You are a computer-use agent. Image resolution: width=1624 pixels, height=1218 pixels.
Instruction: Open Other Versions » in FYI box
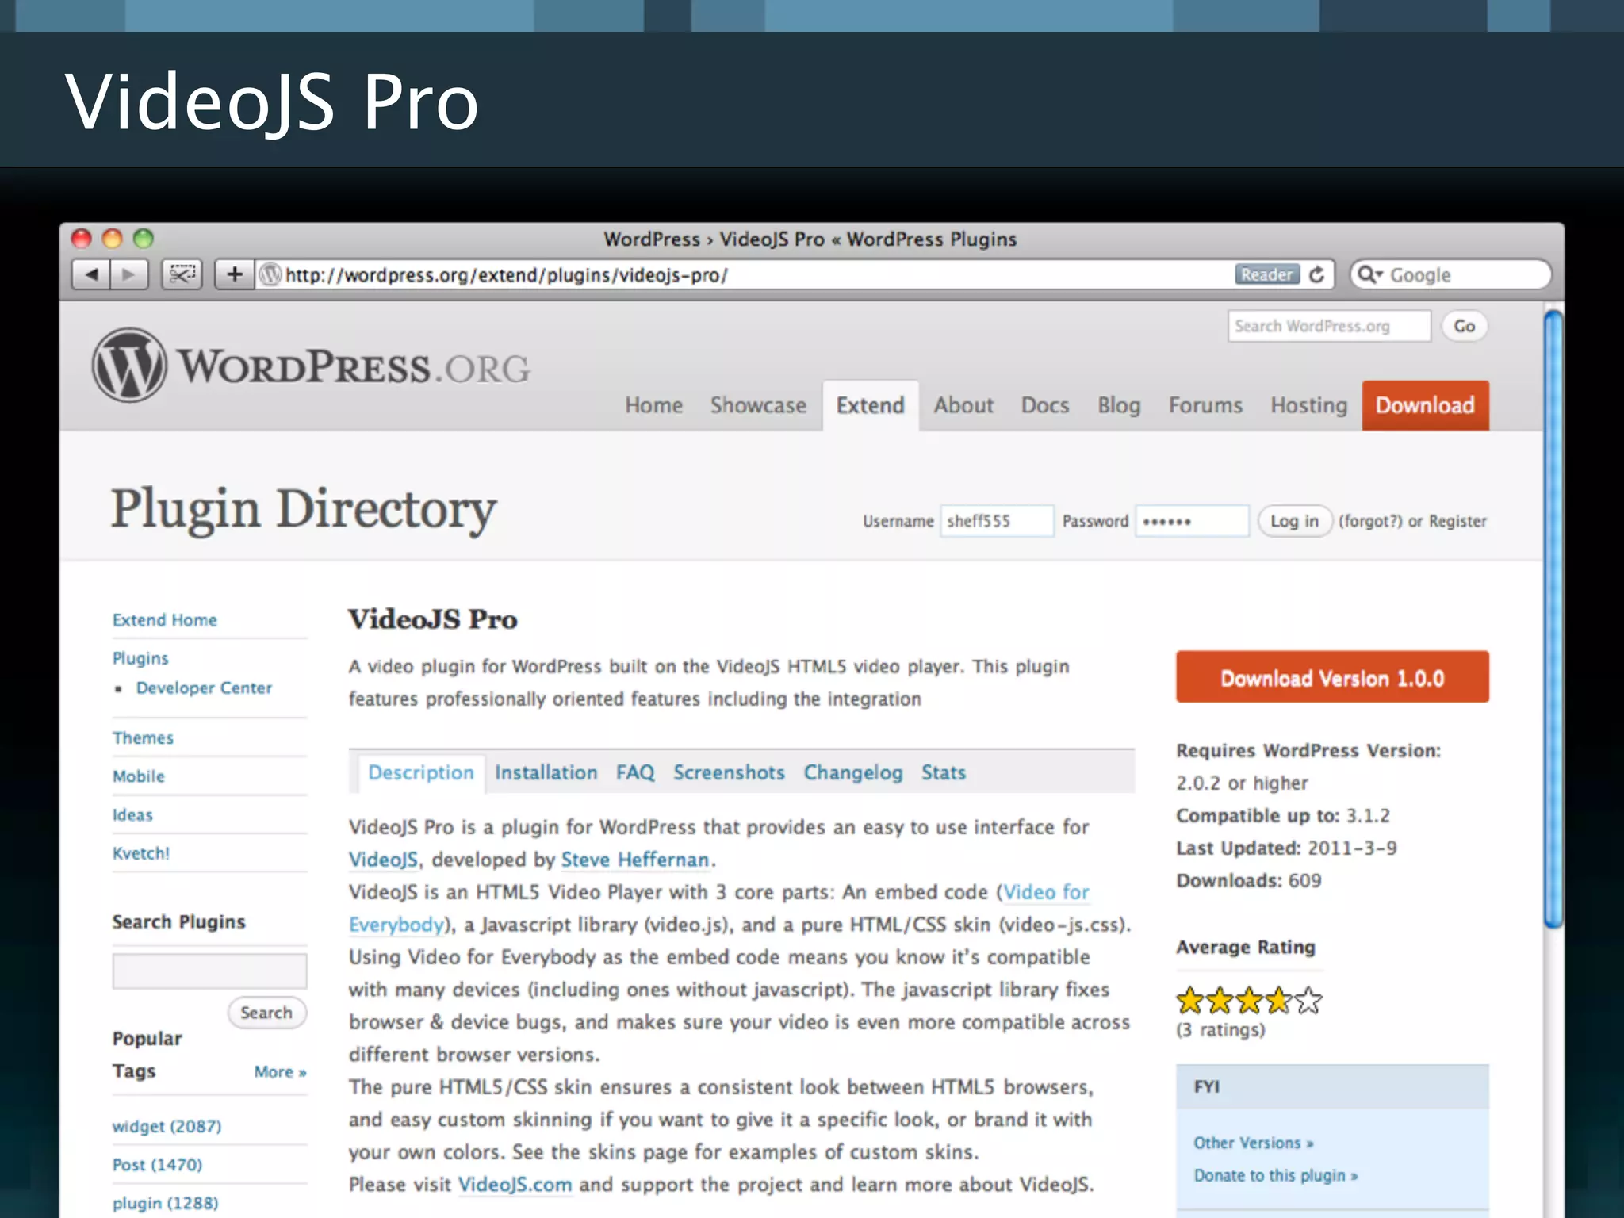point(1253,1143)
